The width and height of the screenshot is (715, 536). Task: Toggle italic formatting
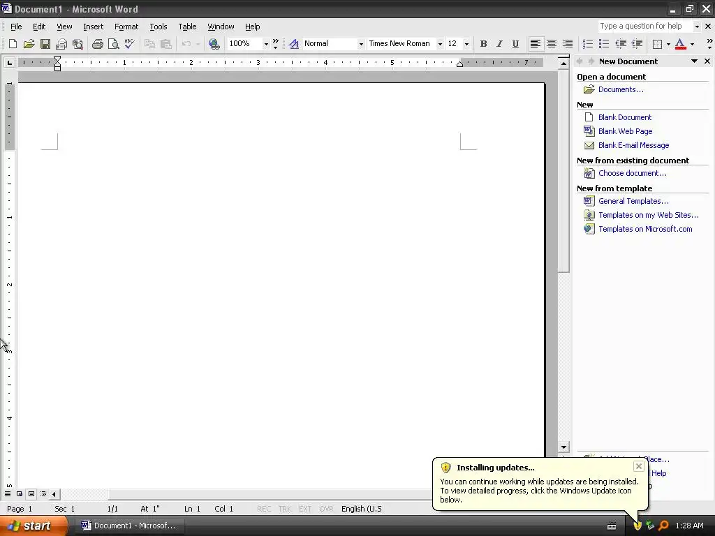coord(499,44)
